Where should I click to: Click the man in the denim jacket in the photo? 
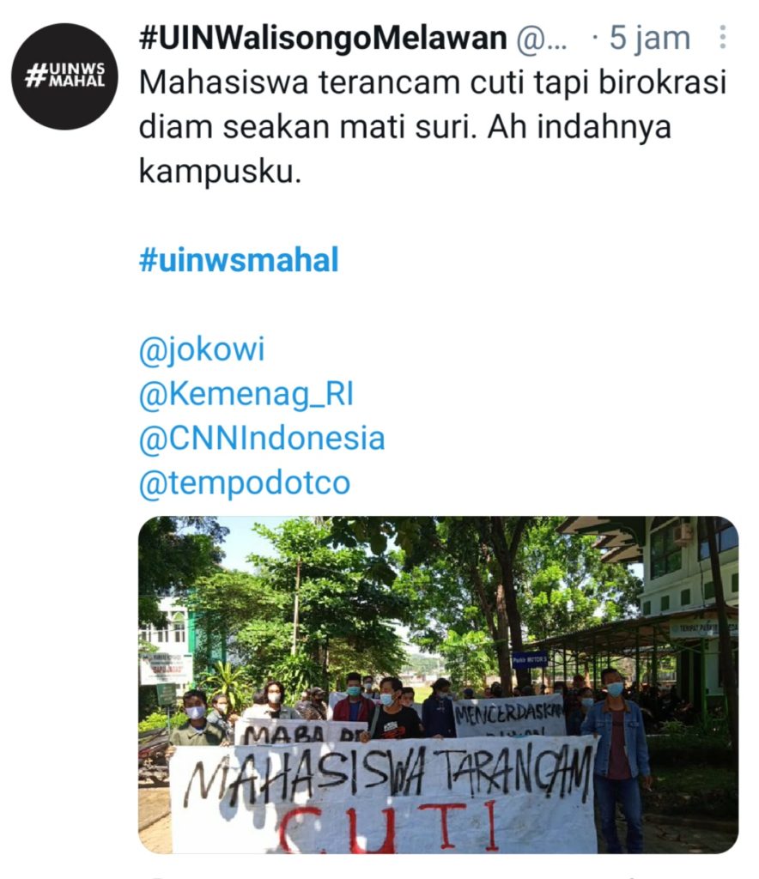(x=616, y=758)
